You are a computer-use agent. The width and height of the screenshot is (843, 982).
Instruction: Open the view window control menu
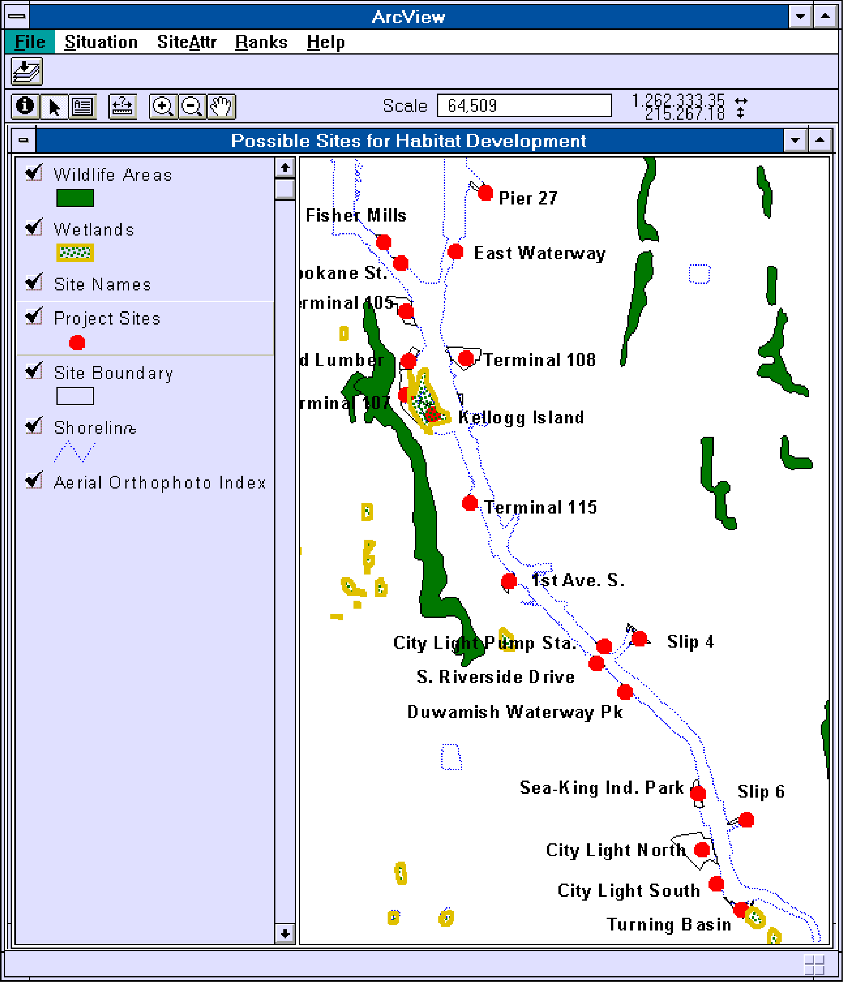pyautogui.click(x=23, y=140)
